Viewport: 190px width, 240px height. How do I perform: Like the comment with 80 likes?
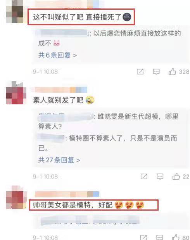[x=176, y=237]
